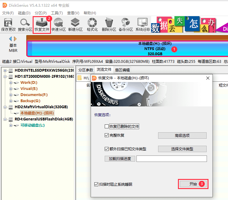Select Backup(G:) label in the tree
Screen dimensions: 228x200
(x=31, y=101)
